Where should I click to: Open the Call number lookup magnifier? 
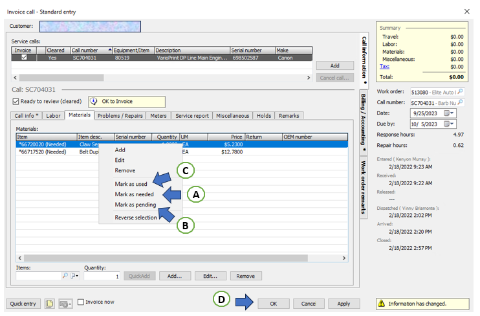[461, 102]
